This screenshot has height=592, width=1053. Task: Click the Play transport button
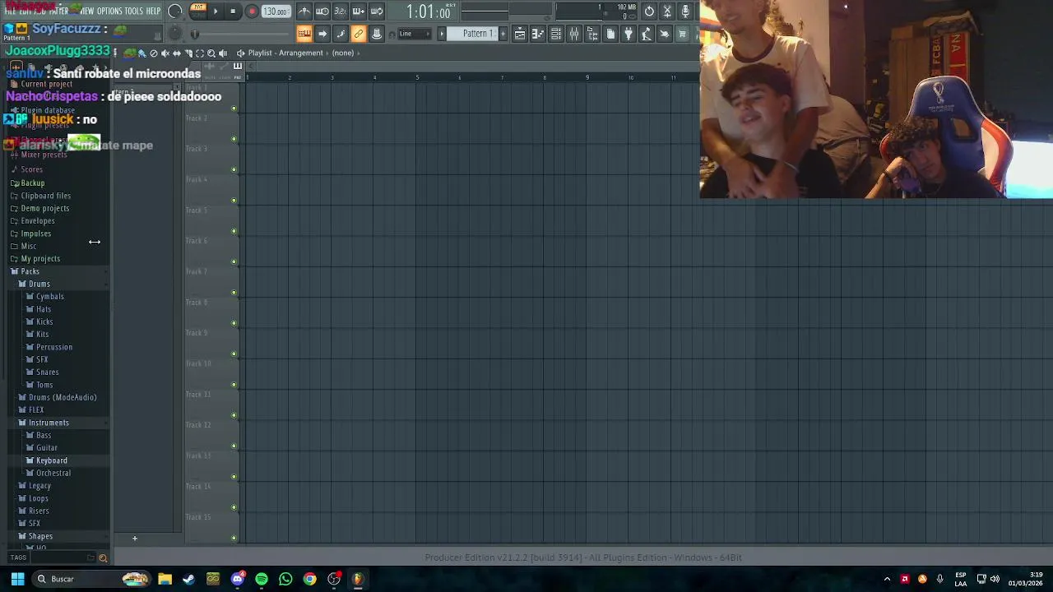[216, 12]
